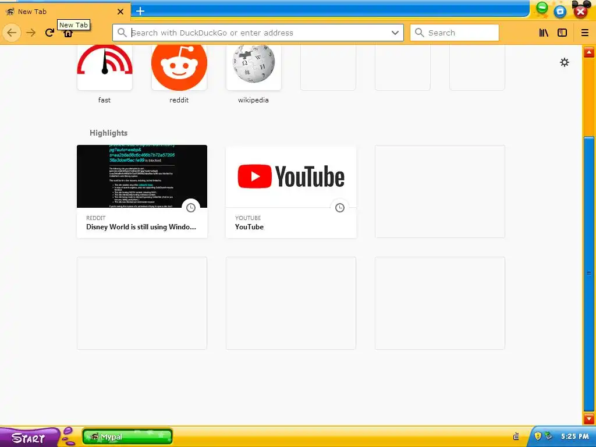Image resolution: width=596 pixels, height=447 pixels.
Task: Open the home page via the home icon
Action: (x=68, y=34)
